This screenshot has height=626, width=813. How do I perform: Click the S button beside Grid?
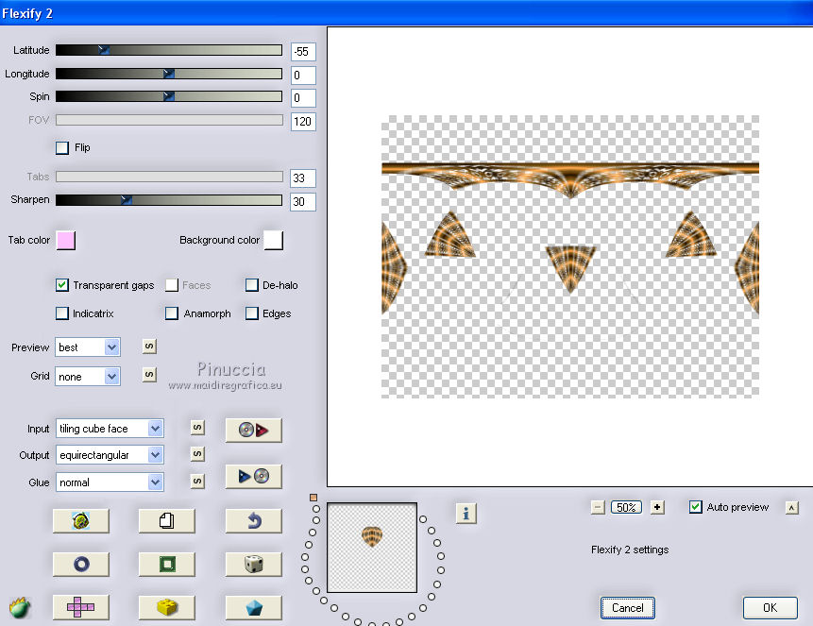(149, 375)
